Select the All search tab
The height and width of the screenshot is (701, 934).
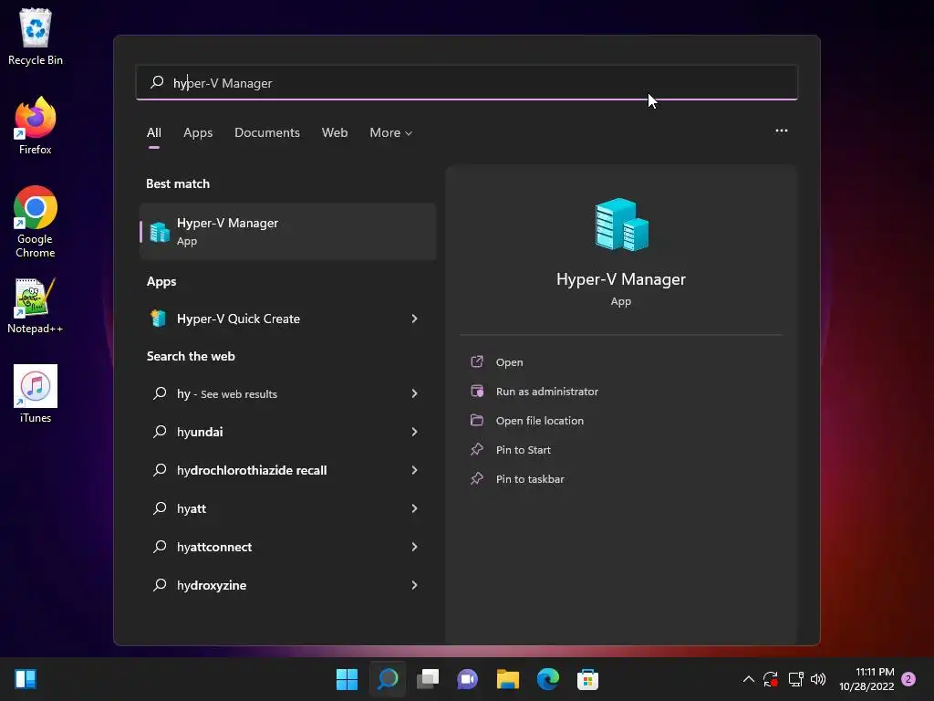click(x=153, y=132)
